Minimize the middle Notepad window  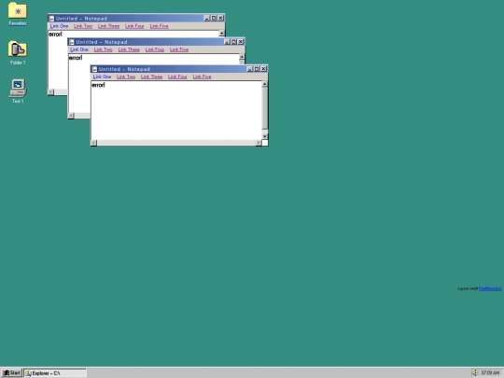click(227, 42)
